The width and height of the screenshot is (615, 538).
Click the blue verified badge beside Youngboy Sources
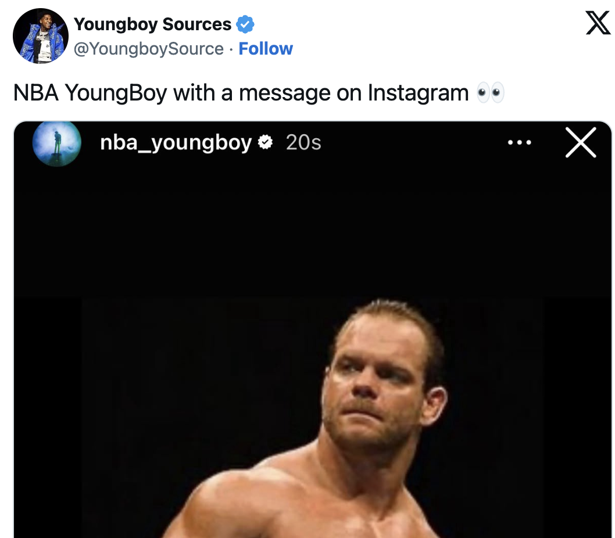click(245, 24)
